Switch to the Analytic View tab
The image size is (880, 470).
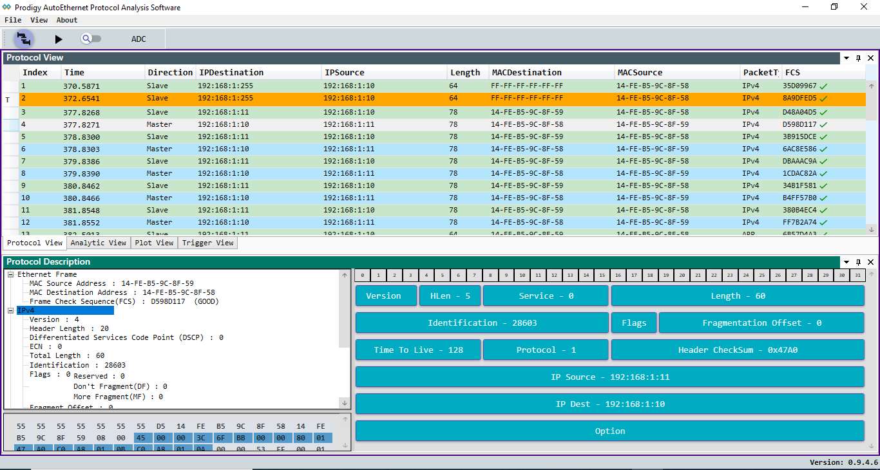(99, 243)
